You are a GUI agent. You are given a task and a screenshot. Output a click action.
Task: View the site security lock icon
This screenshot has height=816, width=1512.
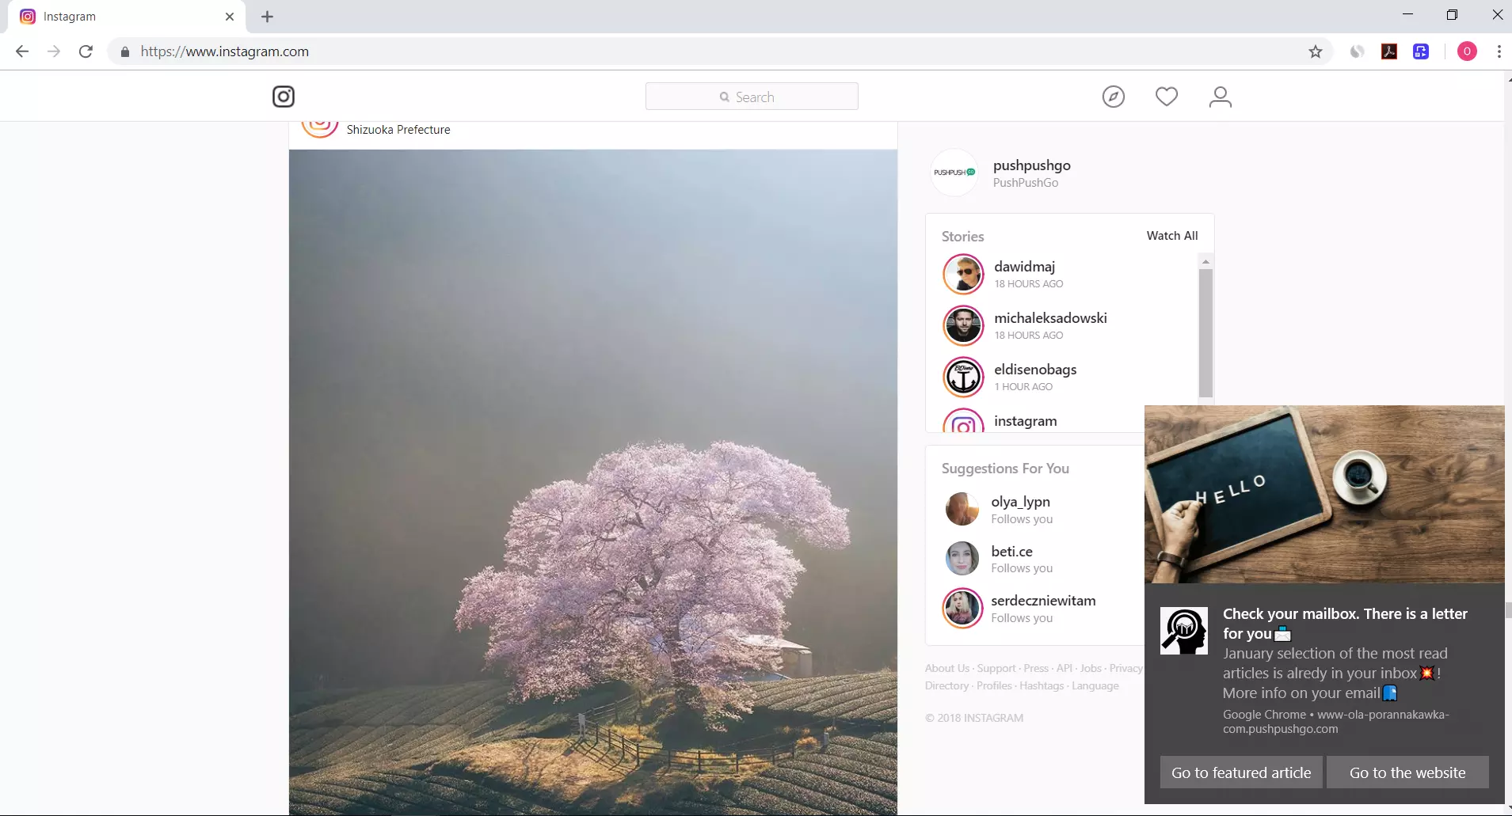point(125,51)
